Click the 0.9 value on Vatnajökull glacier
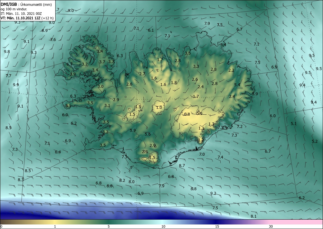Viewport: 323px width, 229px height. pyautogui.click(x=199, y=113)
